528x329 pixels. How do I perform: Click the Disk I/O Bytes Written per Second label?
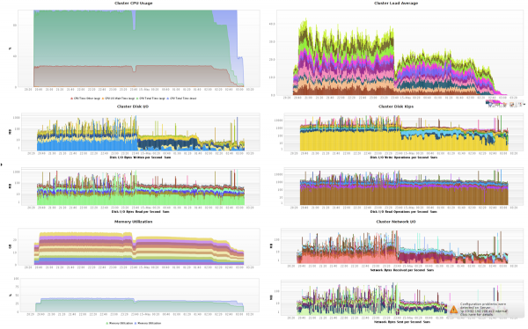[x=140, y=157]
